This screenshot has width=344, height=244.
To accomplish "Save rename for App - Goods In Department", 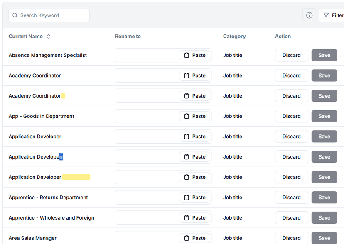I will click(324, 116).
